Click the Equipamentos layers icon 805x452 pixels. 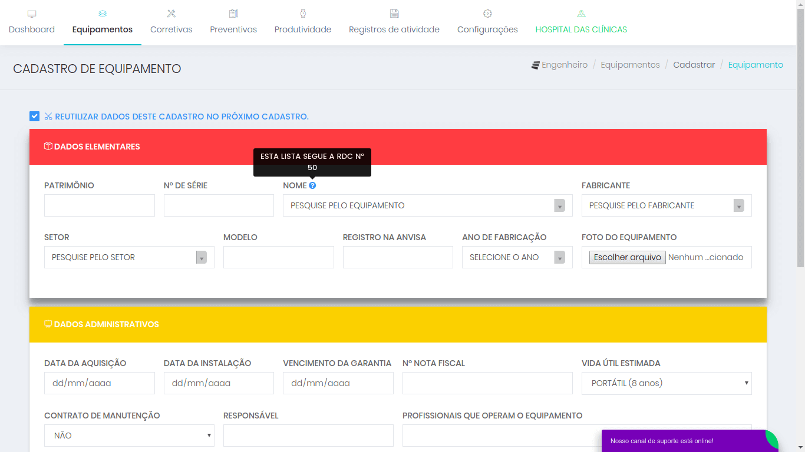point(103,14)
